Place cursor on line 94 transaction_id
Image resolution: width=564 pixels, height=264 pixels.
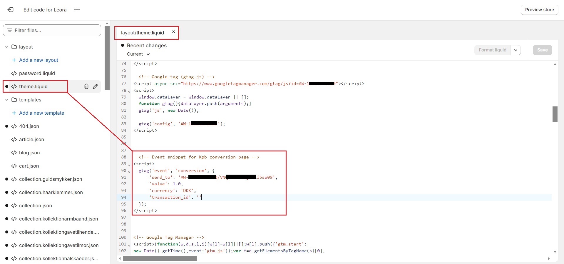point(175,197)
